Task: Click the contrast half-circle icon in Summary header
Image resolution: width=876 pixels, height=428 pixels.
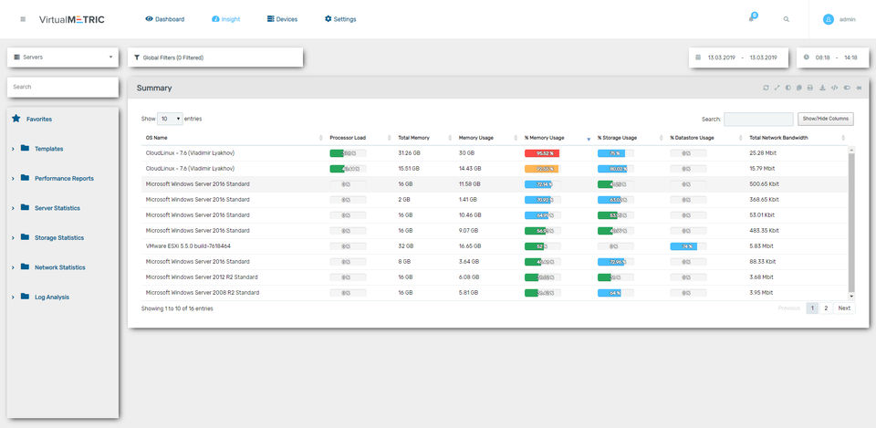Action: (x=787, y=88)
